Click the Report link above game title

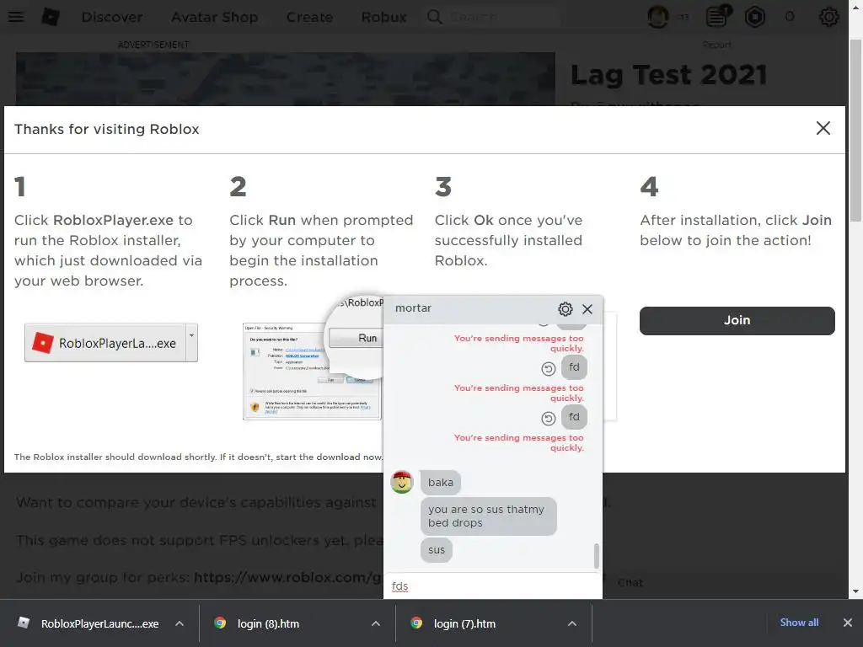click(716, 45)
